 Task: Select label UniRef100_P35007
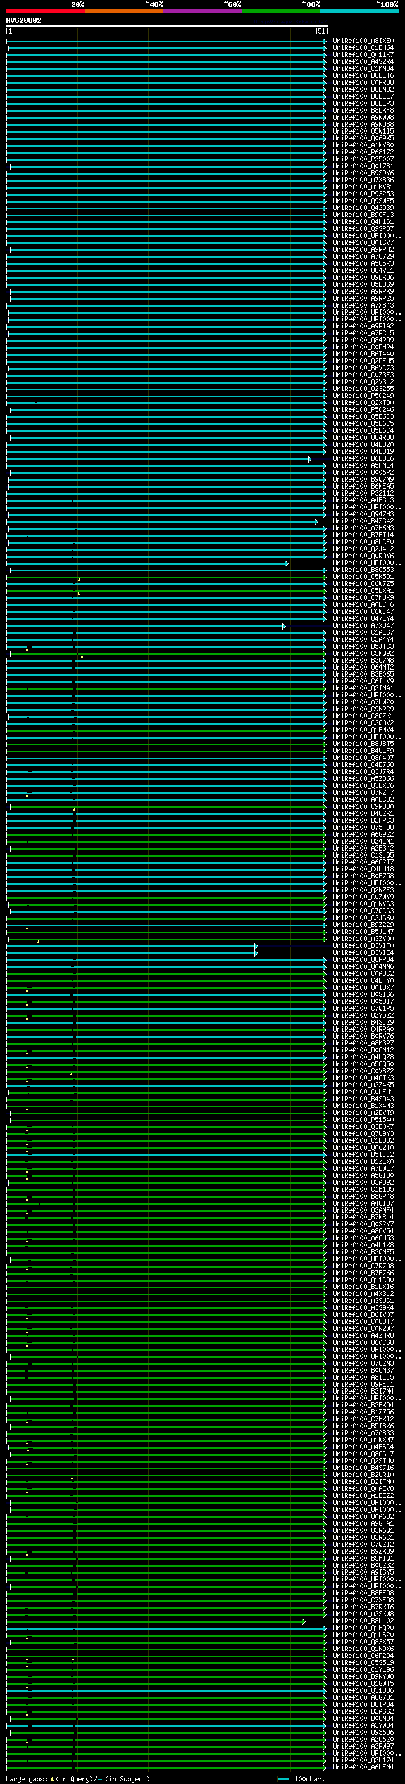[x=363, y=159]
